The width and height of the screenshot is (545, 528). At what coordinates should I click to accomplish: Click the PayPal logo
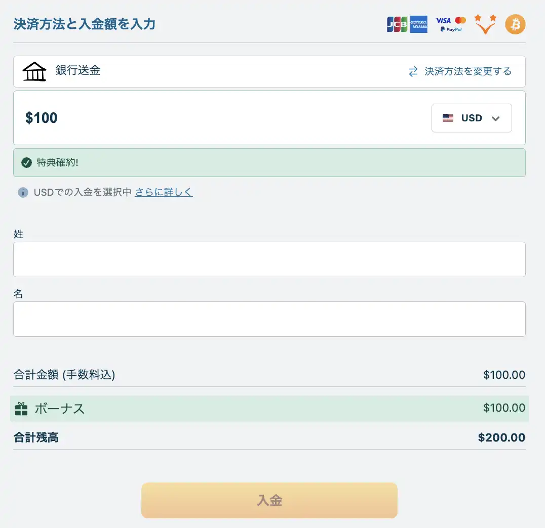click(451, 30)
